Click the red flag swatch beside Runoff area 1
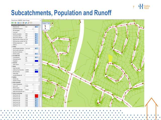This screenshot has height=120, width=161. (x=36, y=95)
